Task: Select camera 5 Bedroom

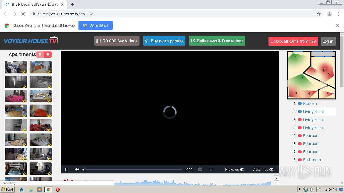Action: 311,136
